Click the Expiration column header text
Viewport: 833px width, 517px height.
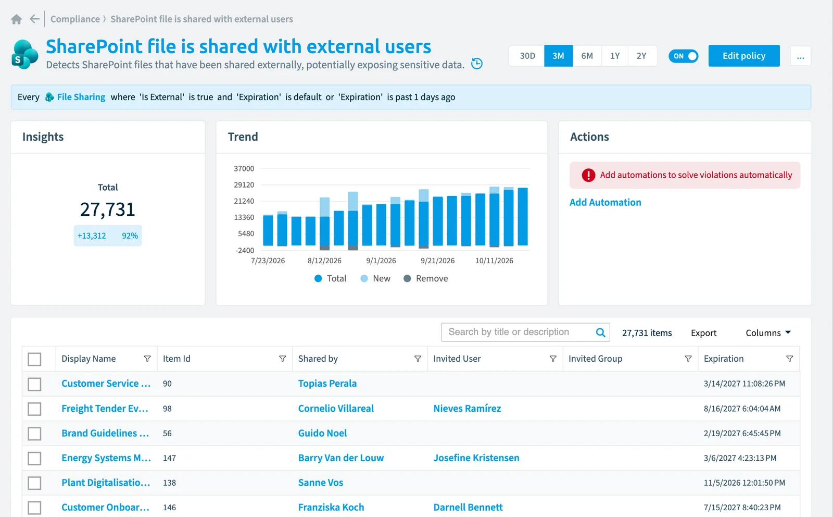(x=724, y=359)
